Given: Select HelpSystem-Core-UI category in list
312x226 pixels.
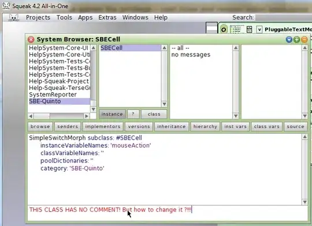Looking at the screenshot, I should tap(59, 48).
